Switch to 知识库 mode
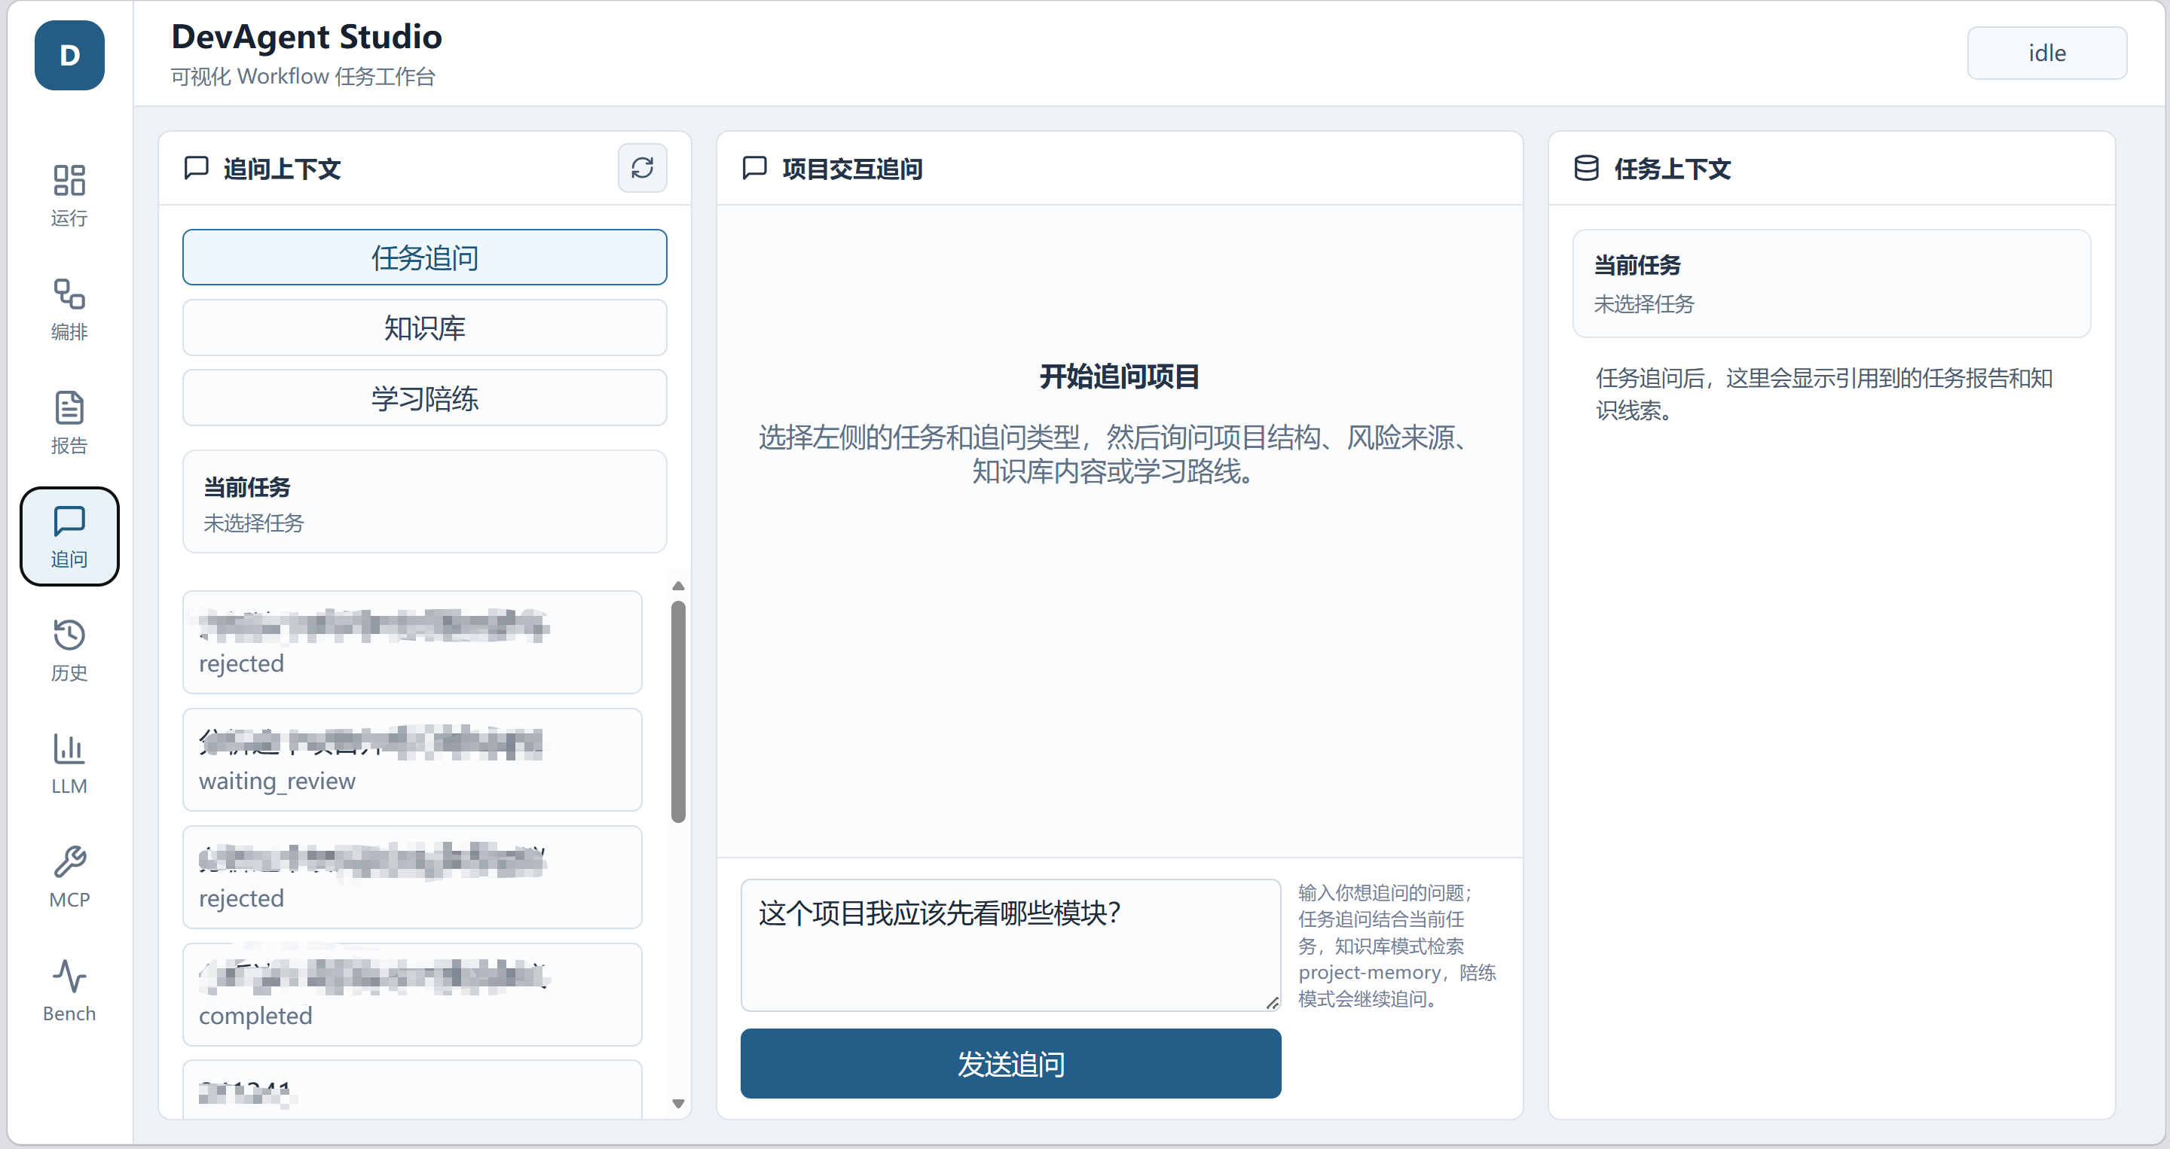Screen dimensions: 2170x1149 [424, 328]
